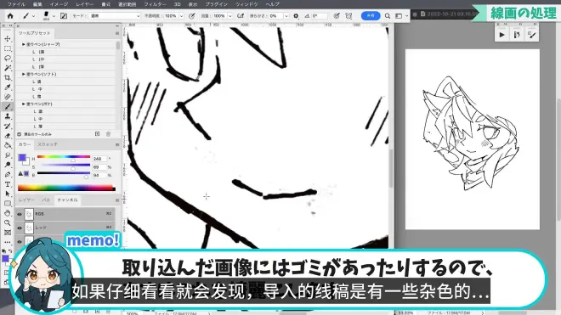This screenshot has width=561, height=315.
Task: Toggle visibility of the レッド channel
Action: pos(20,228)
